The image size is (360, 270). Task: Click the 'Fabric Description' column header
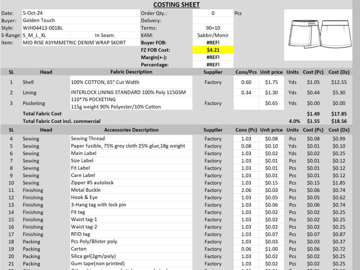pos(131,72)
